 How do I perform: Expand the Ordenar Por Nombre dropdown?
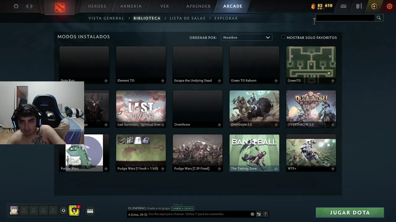click(247, 37)
